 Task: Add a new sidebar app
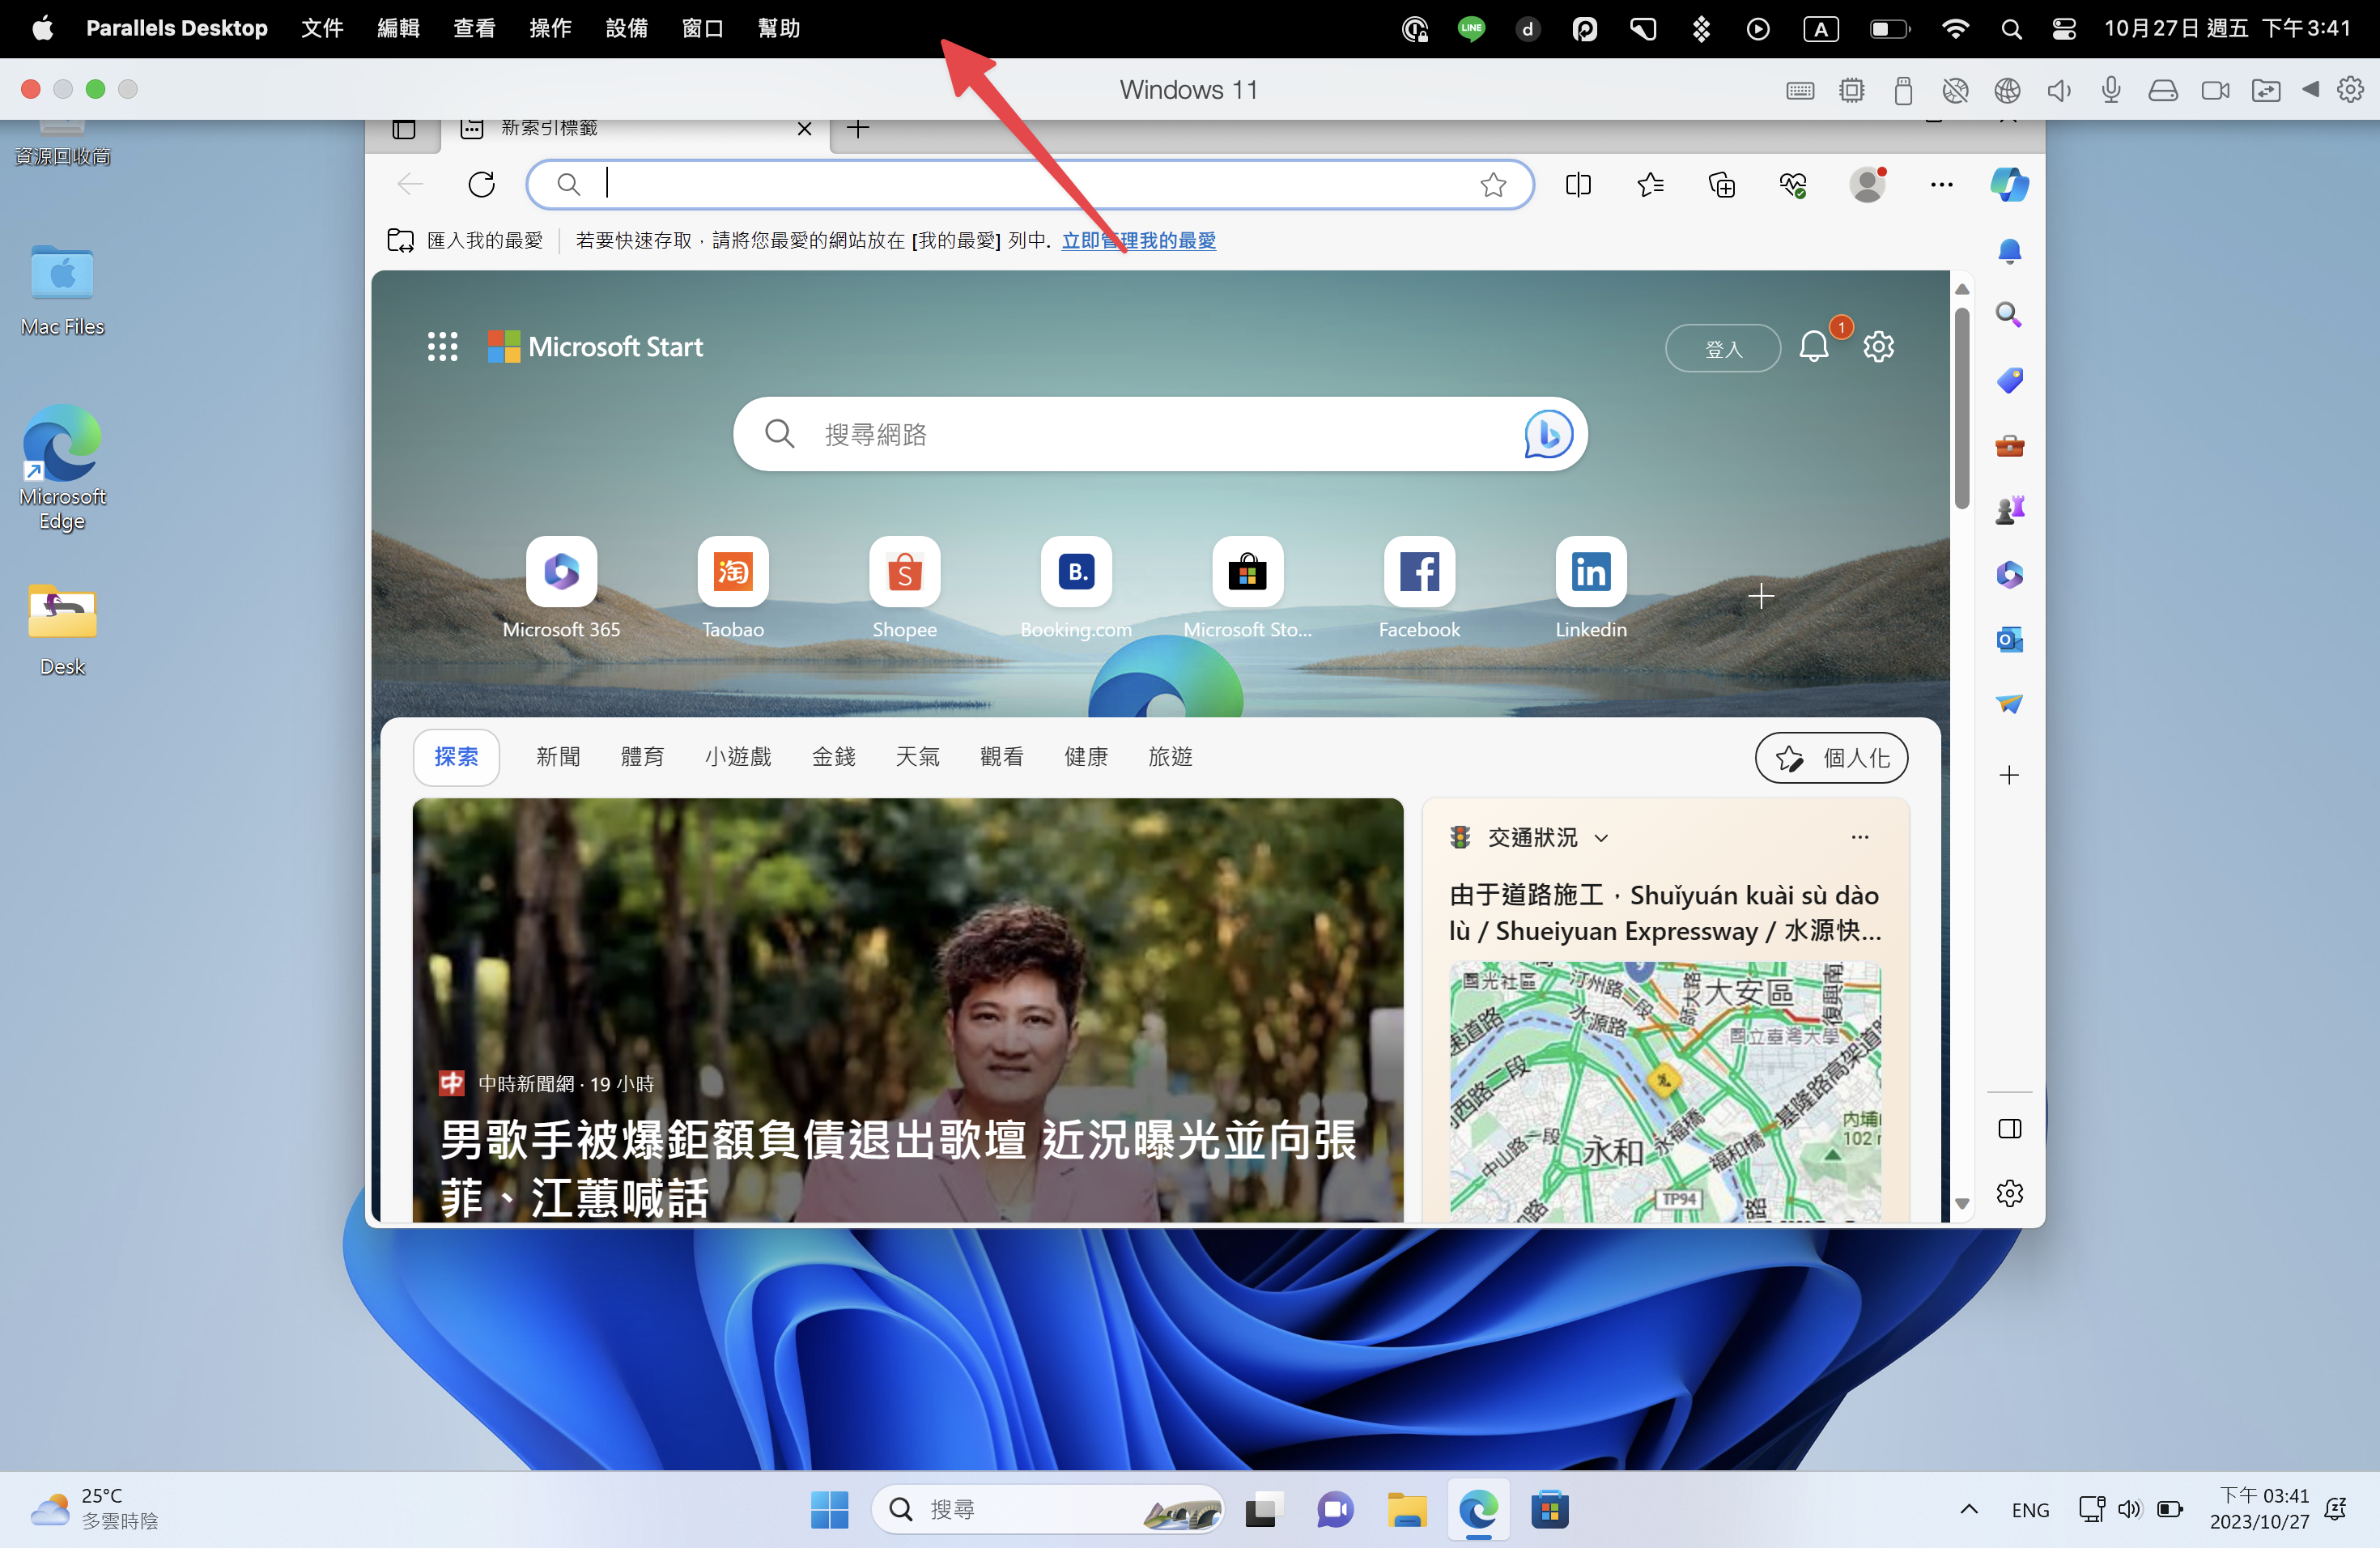click(x=2009, y=775)
